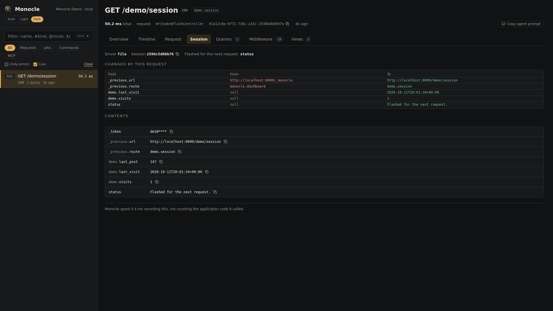
Task: Filter list by MCP
Action: click(12, 56)
